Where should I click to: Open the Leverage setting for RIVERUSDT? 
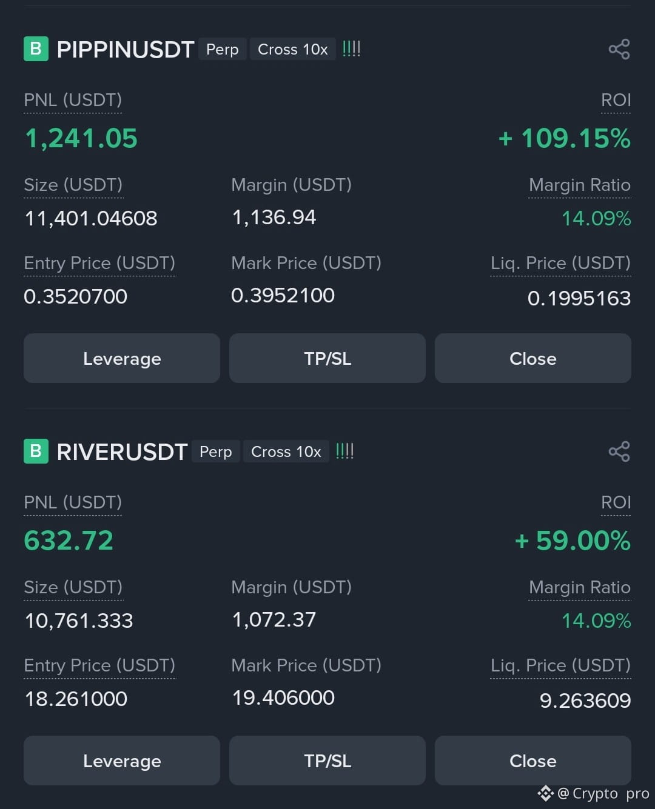(x=122, y=761)
